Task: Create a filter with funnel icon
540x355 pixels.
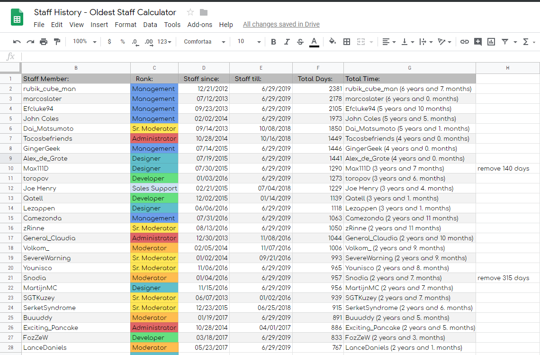Action: point(505,42)
